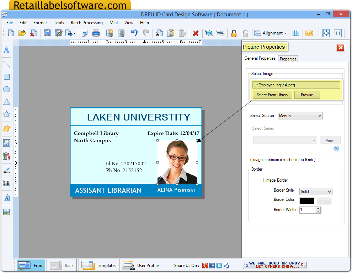The height and width of the screenshot is (273, 352).
Task: Increase Border Width with up arrow
Action: point(318,209)
